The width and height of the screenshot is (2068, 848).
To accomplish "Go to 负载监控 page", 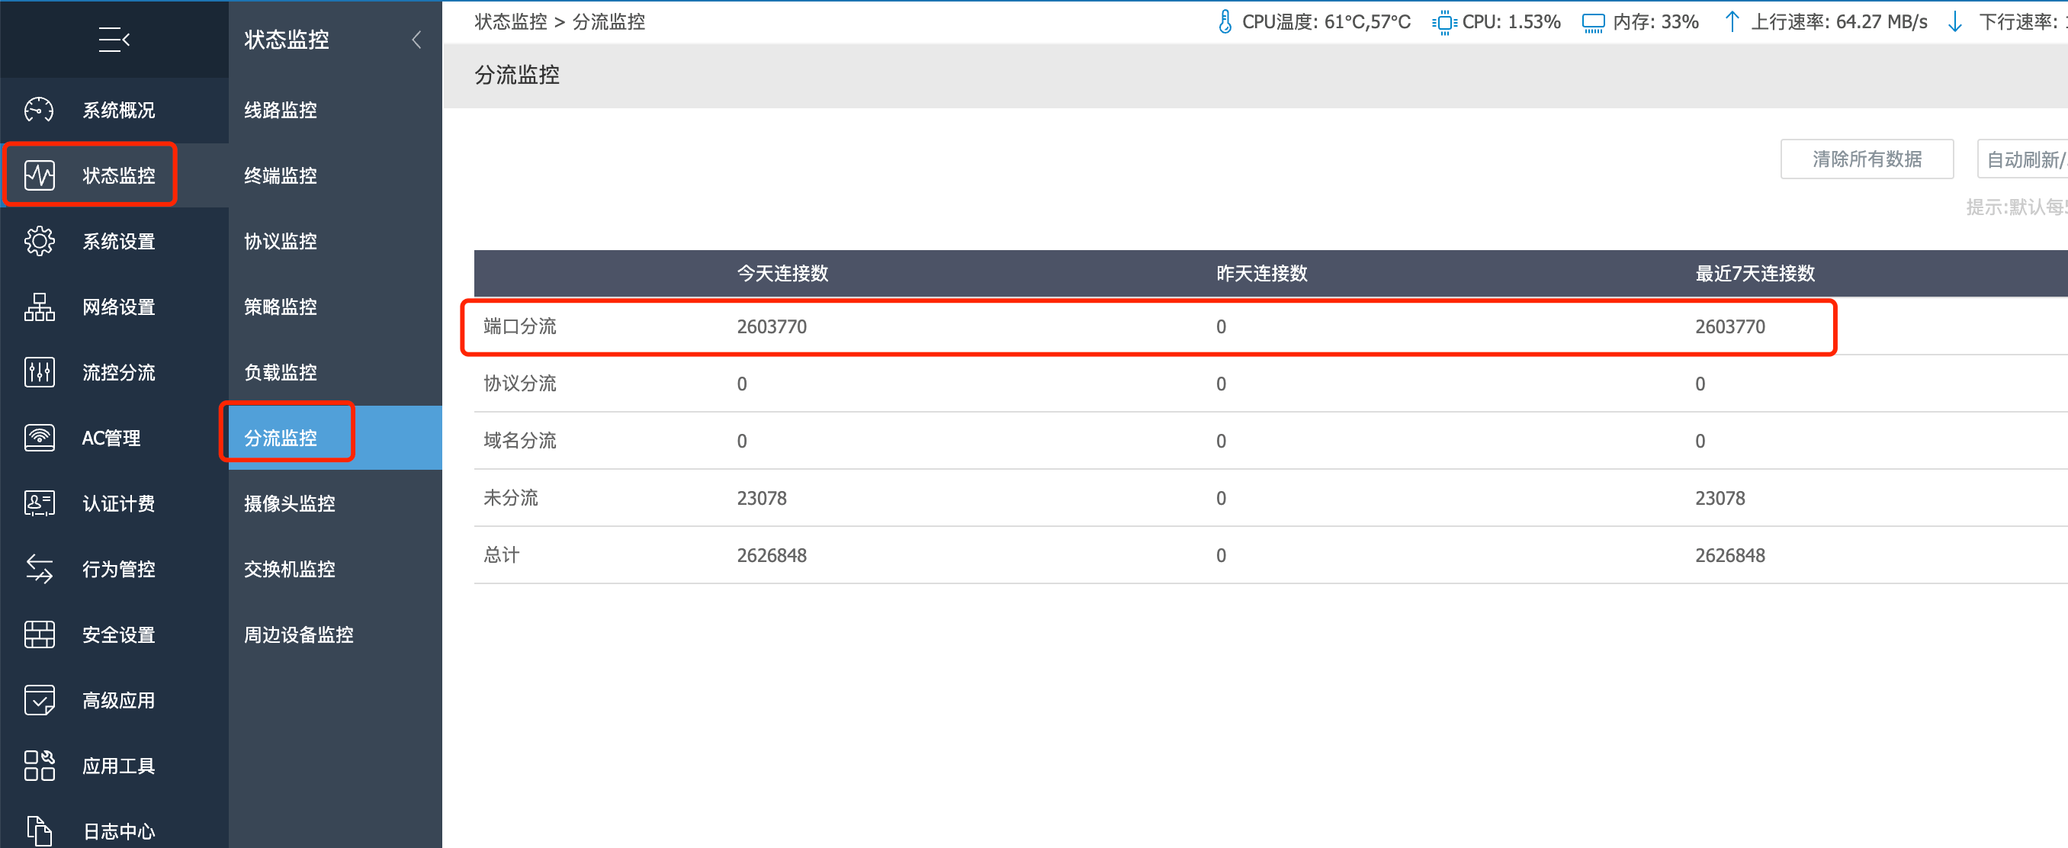I will click(280, 373).
